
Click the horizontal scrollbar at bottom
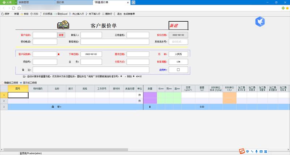66,150
